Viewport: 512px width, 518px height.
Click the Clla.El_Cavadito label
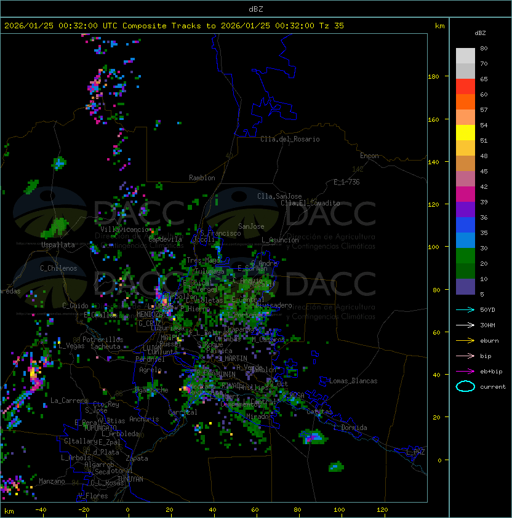click(310, 203)
